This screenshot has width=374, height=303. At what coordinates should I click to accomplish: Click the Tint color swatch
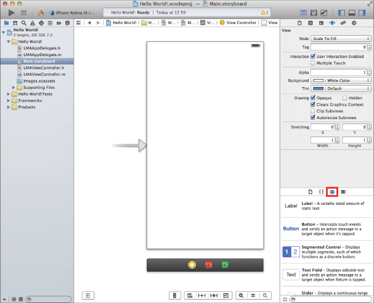318,89
